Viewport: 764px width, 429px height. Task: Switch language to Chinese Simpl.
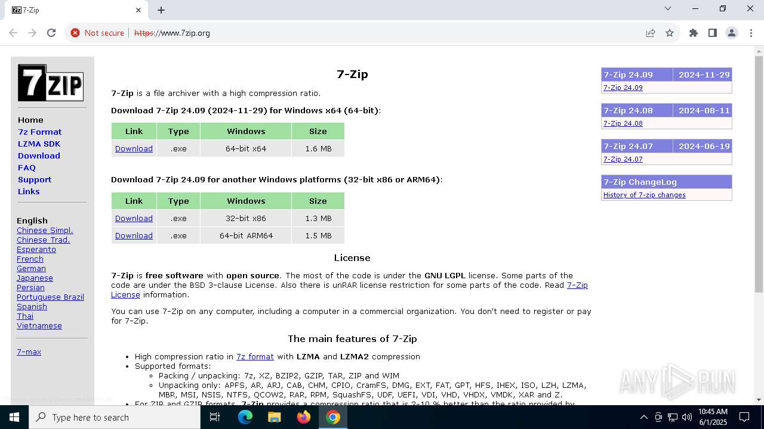click(x=45, y=230)
